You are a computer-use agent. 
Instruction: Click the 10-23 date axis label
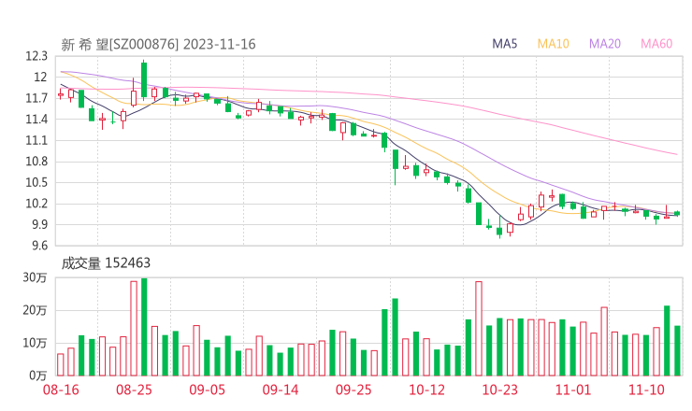tap(499, 390)
